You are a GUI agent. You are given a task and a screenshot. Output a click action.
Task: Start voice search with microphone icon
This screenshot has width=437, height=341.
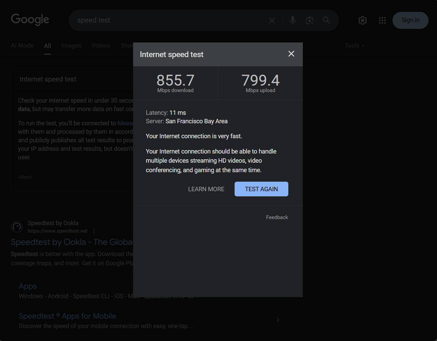point(292,20)
